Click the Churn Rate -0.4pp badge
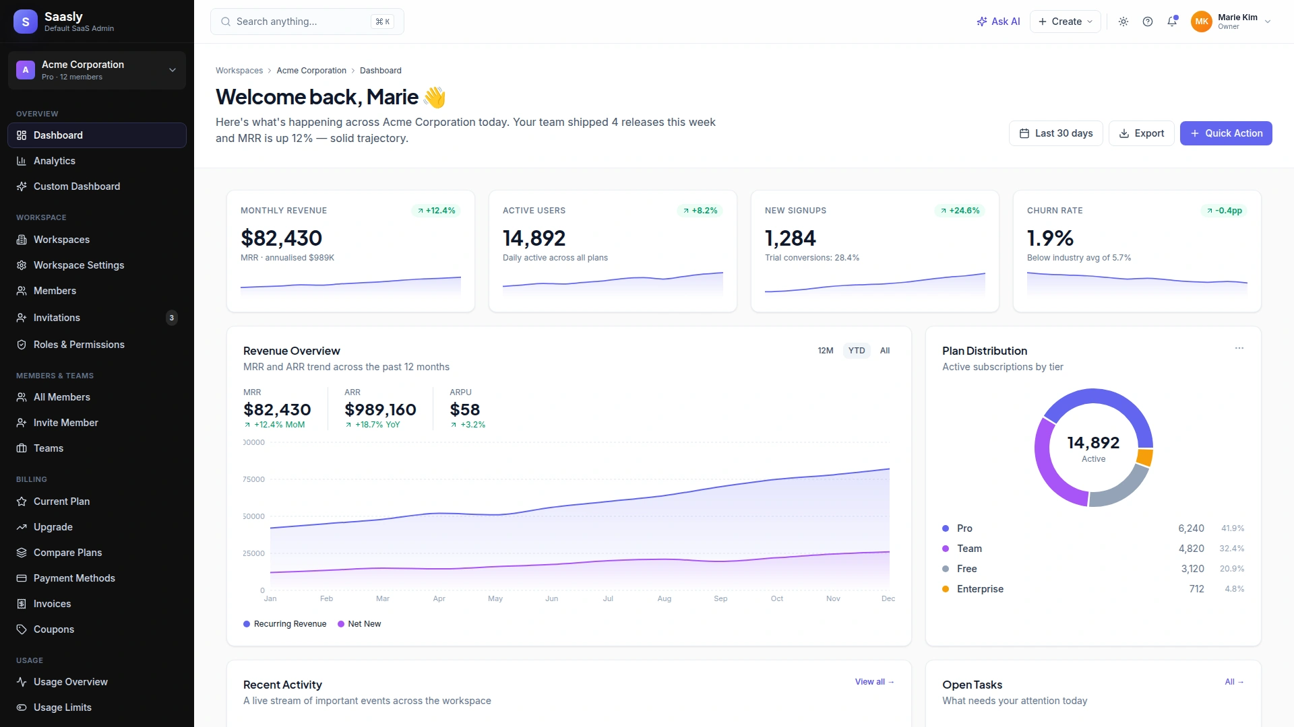The image size is (1294, 727). click(x=1224, y=211)
